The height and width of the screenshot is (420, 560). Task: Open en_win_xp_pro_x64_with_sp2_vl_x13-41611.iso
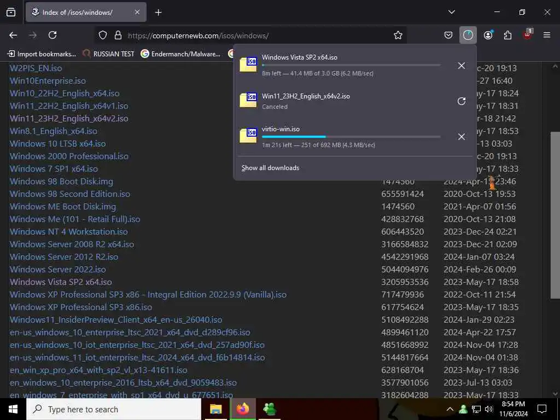(x=98, y=370)
